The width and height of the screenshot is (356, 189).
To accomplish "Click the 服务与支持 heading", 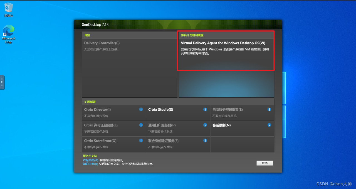I will pyautogui.click(x=90, y=156).
